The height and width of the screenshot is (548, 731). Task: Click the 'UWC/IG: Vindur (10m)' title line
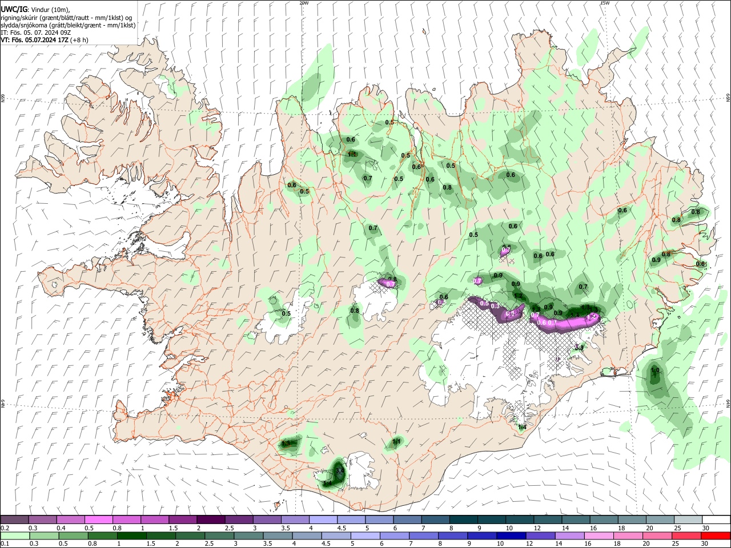click(x=35, y=10)
